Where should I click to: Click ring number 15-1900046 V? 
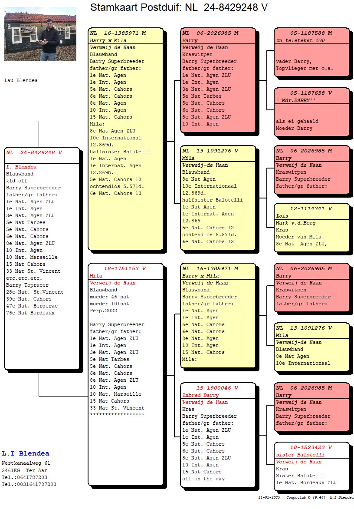coord(217,388)
